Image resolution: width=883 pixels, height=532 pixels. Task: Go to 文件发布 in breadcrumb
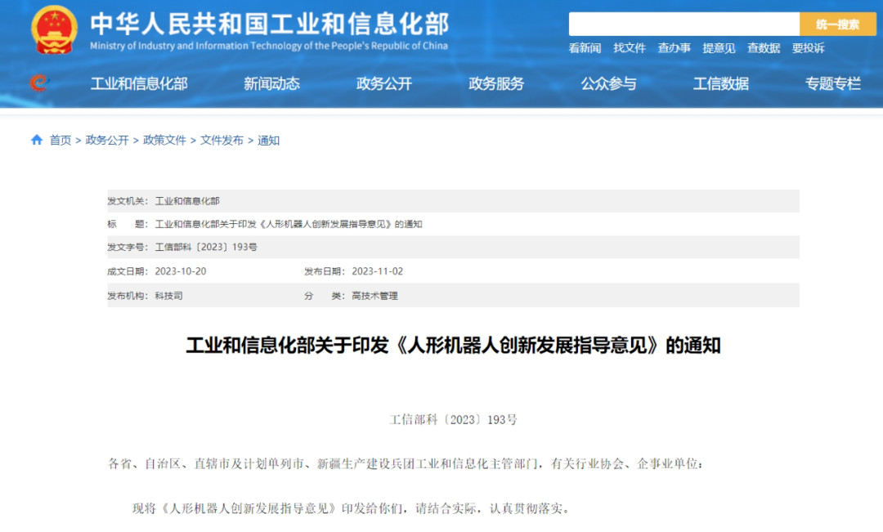coord(222,141)
